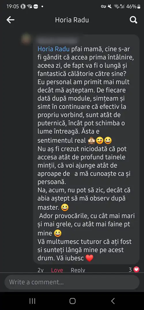Tap Reply under the comment
This screenshot has width=144, height=310.
tap(78, 270)
